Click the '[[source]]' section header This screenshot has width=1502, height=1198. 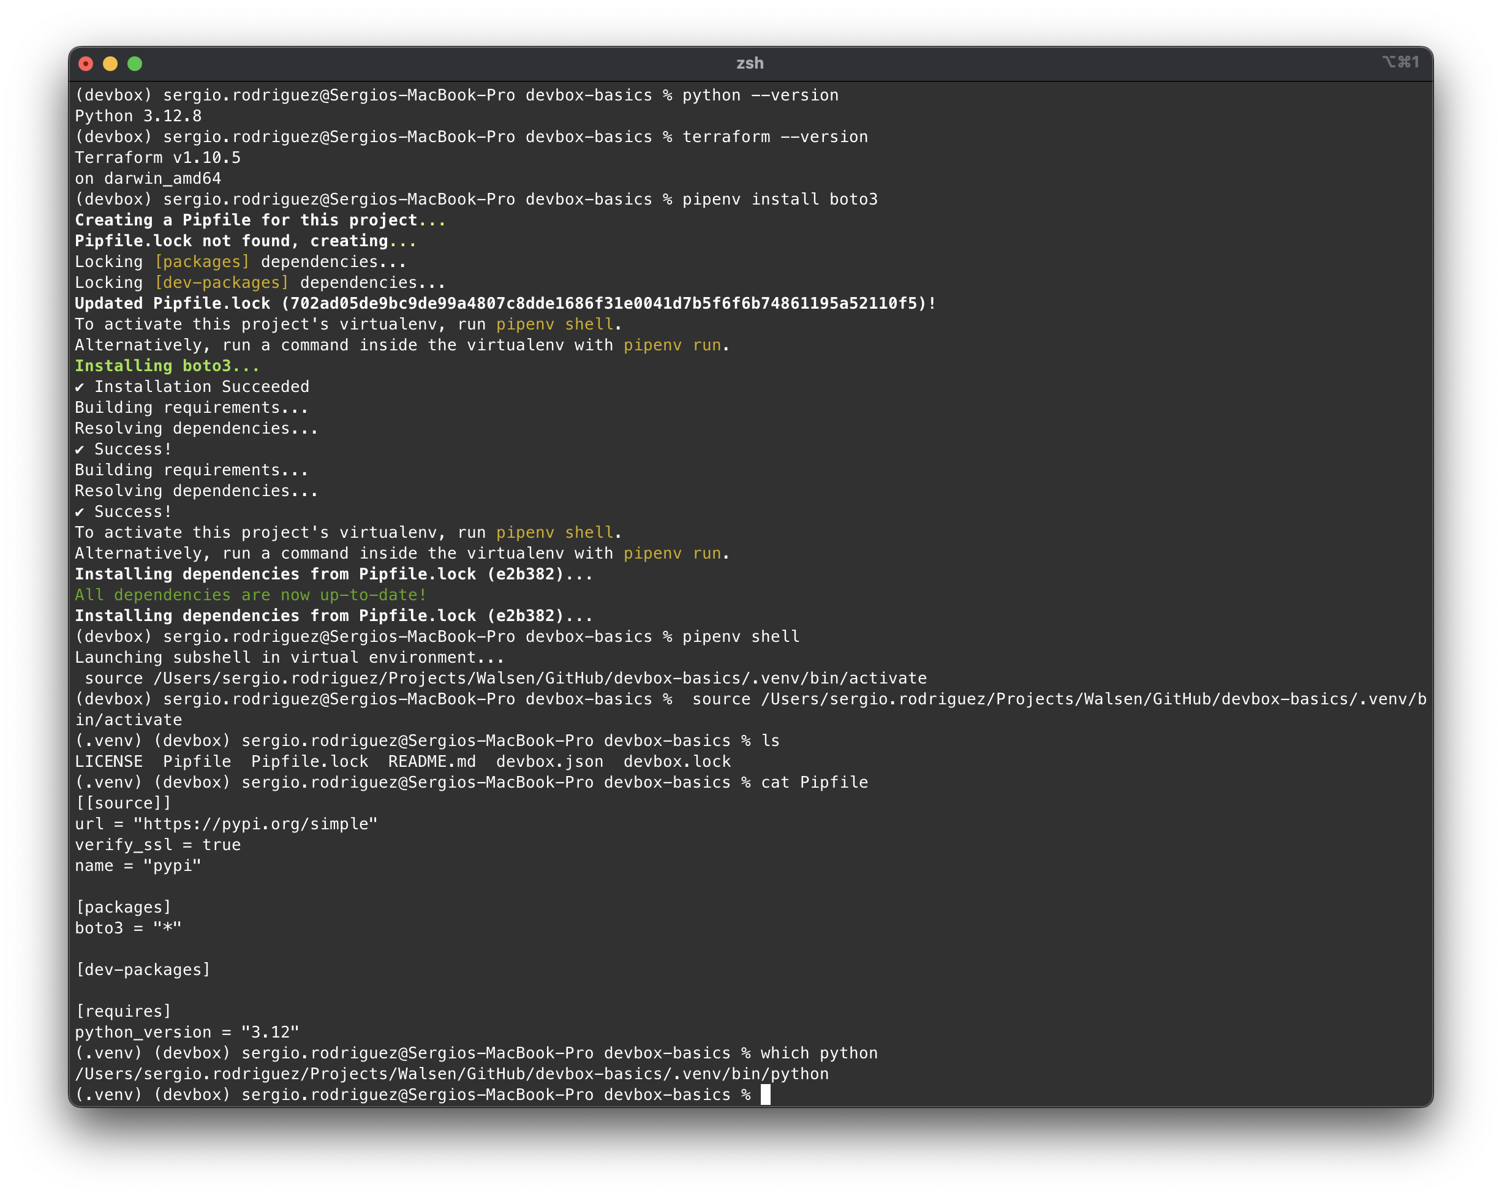coord(123,804)
